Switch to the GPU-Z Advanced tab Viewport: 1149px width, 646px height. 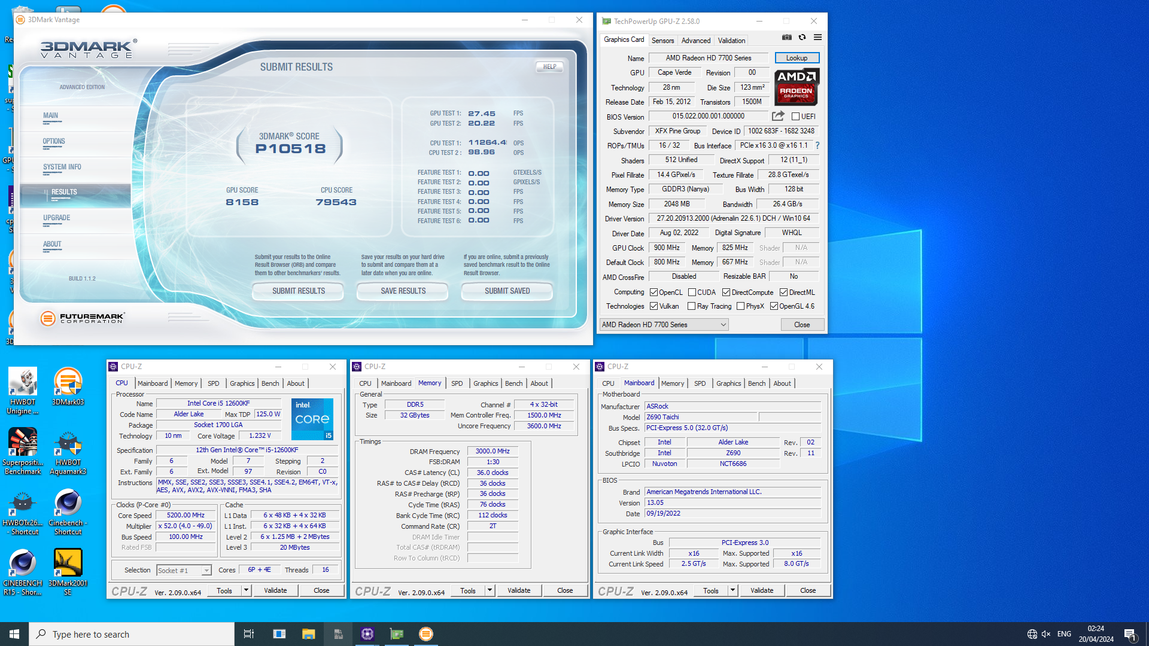696,41
